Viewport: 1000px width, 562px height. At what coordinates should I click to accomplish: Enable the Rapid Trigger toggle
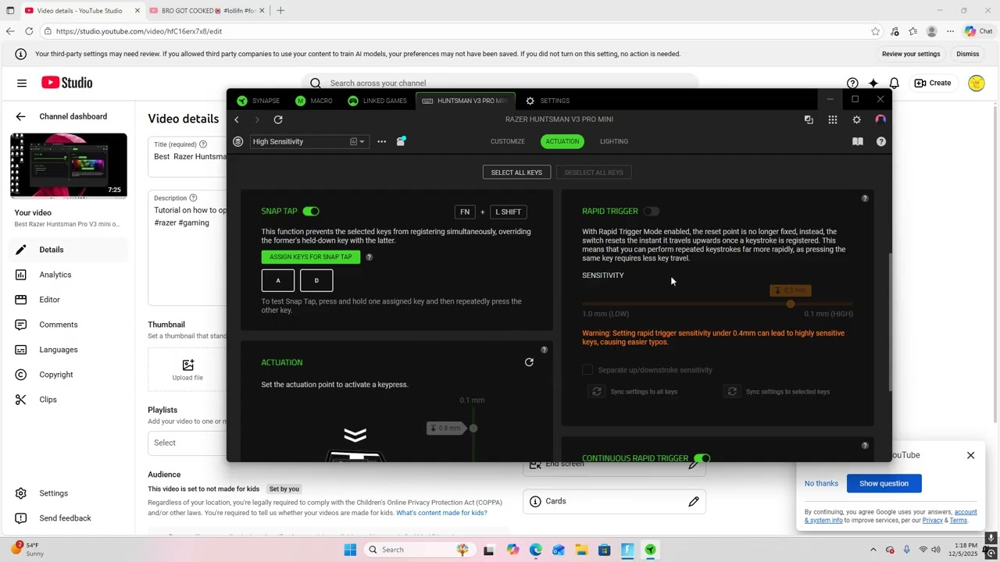(652, 212)
